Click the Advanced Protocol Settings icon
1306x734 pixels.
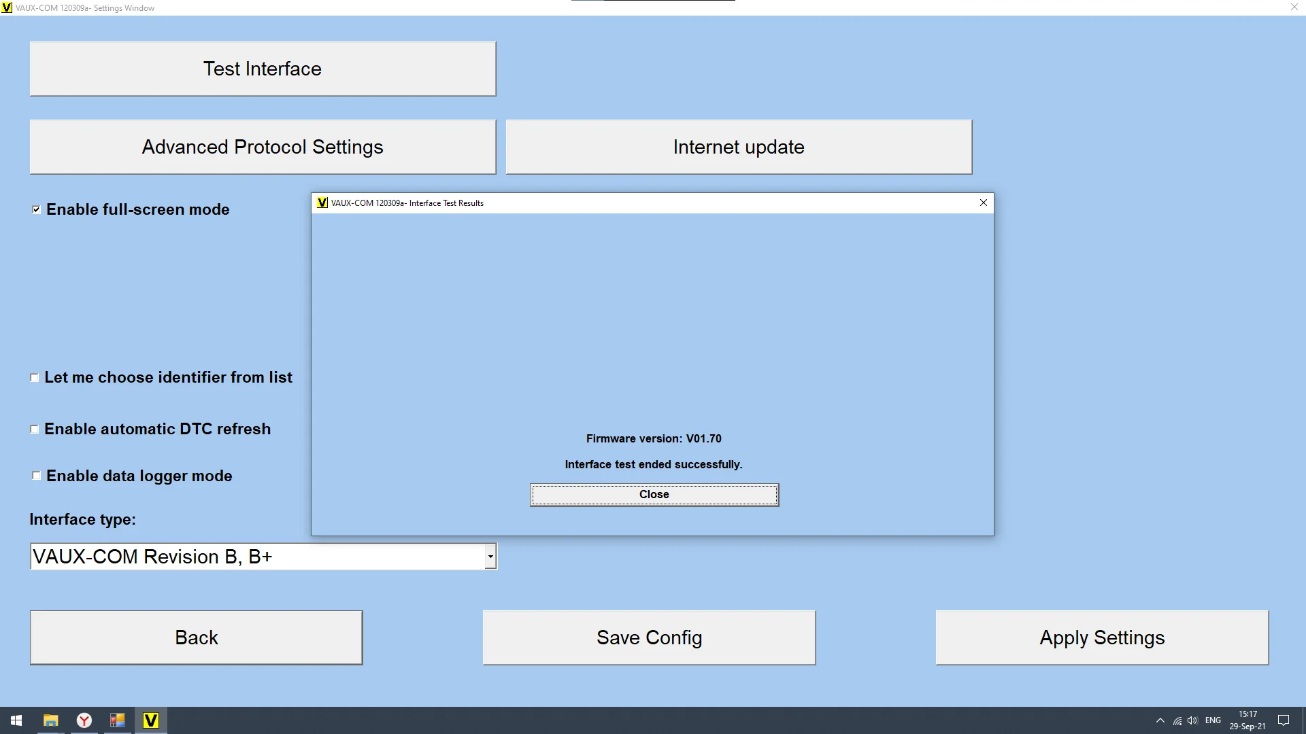[x=262, y=147]
